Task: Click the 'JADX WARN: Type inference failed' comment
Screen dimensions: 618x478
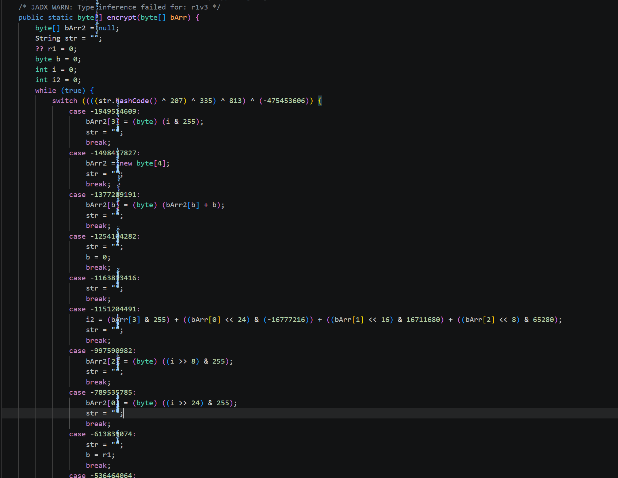Action: 119,7
